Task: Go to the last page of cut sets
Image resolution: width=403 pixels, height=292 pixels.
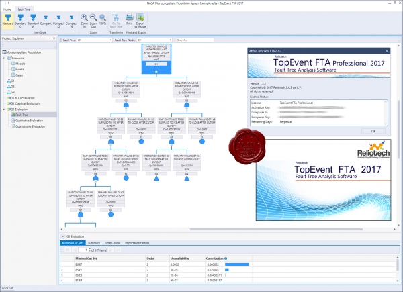Action: (118, 250)
